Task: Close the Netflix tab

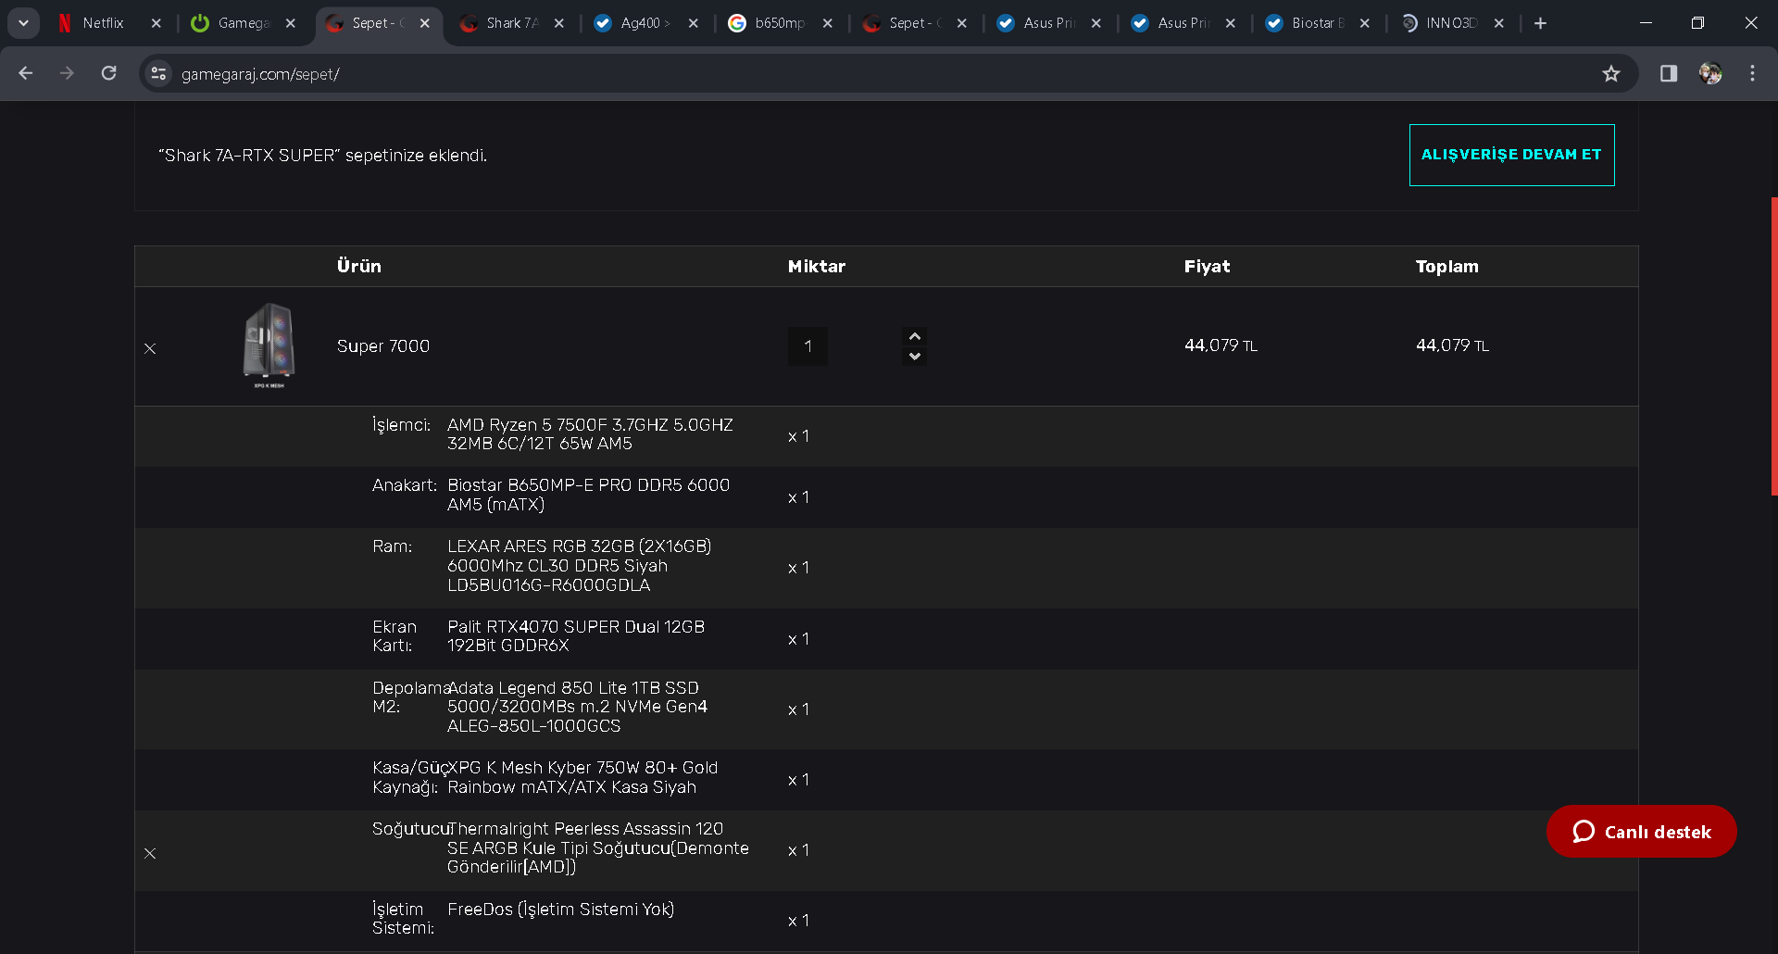Action: [157, 23]
